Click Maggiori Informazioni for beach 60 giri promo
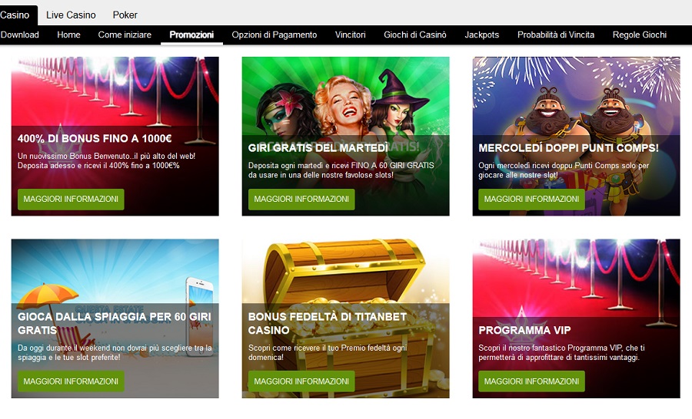 tap(71, 381)
